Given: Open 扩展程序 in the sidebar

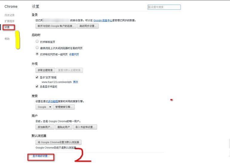Looking at the screenshot, I should click(x=10, y=21).
